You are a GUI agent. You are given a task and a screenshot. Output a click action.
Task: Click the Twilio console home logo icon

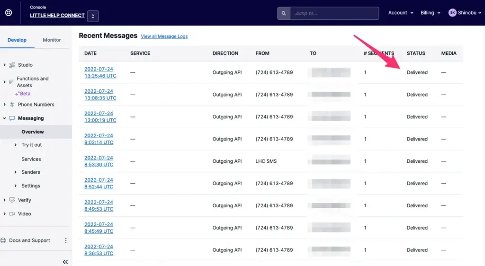click(9, 13)
